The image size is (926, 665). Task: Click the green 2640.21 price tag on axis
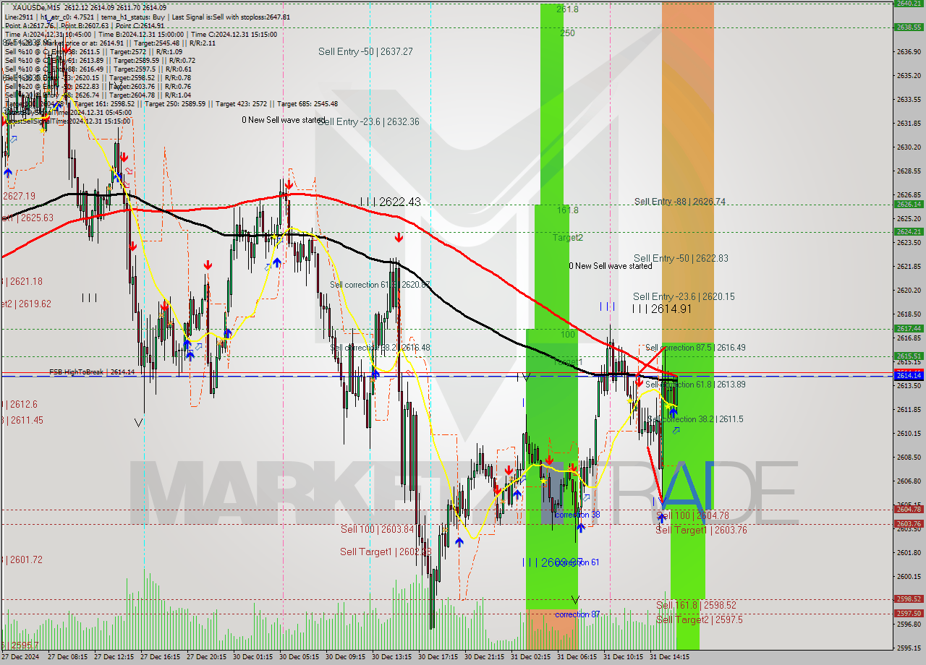click(909, 3)
